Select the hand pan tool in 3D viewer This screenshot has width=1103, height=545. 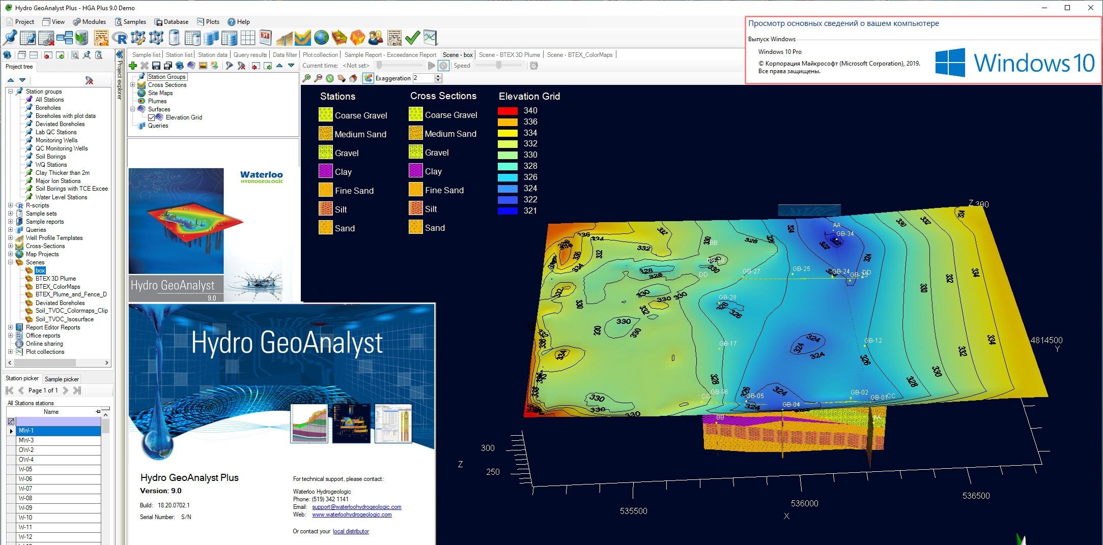342,78
